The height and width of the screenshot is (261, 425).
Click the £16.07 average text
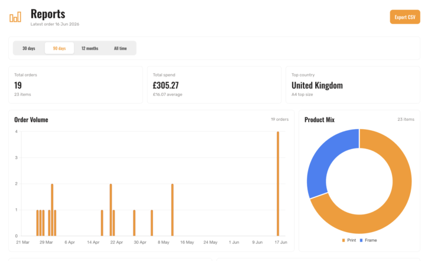click(x=168, y=94)
